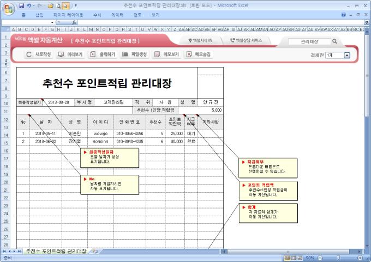The height and width of the screenshot is (262, 371).
Task: Select the department cell 고객관리팀
Action: click(113, 102)
